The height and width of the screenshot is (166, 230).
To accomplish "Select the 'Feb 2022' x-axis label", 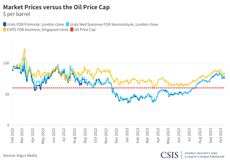I will pyautogui.click(x=13, y=135).
